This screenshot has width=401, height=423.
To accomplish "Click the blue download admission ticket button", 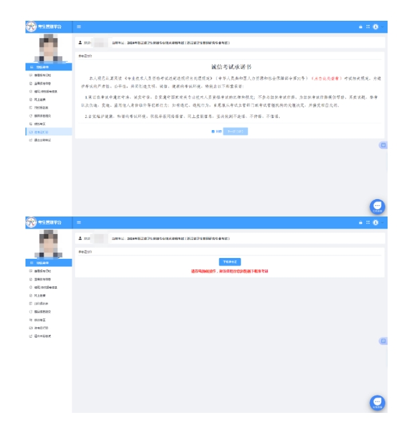I will click(x=229, y=262).
